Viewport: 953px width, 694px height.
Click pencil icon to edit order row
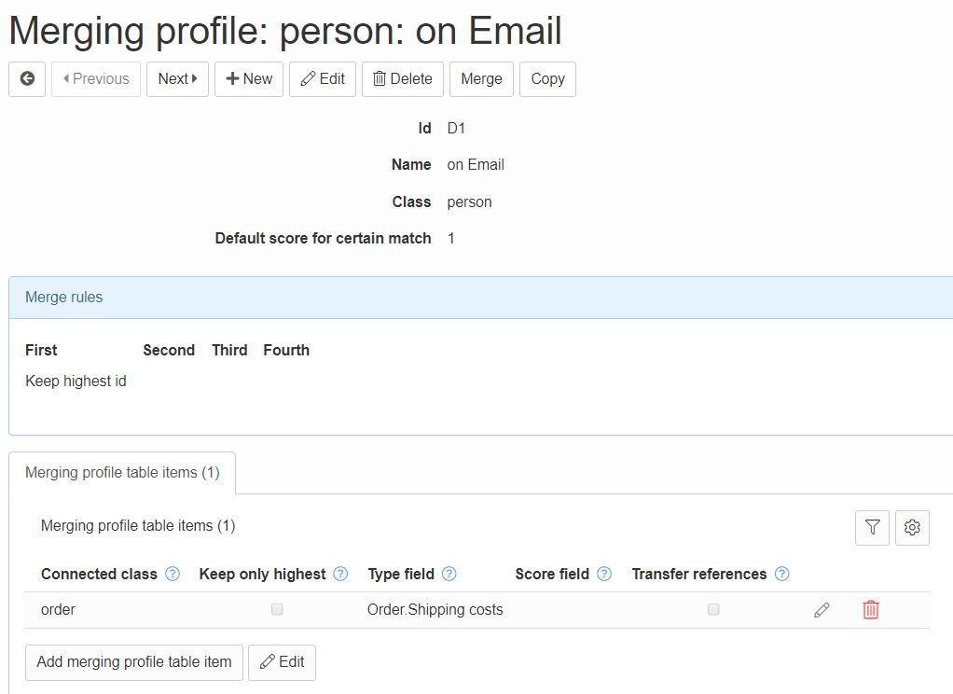click(x=822, y=610)
